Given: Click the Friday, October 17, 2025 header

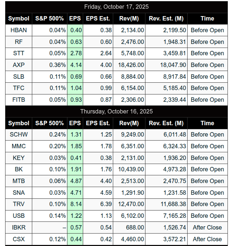Looking at the screenshot, I should (x=116, y=7).
